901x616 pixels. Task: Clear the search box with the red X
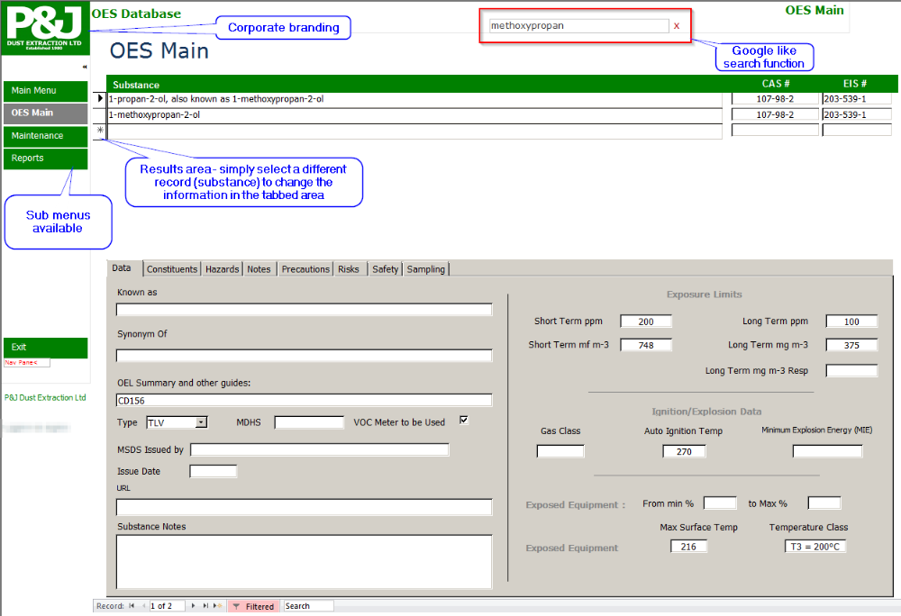(x=677, y=26)
